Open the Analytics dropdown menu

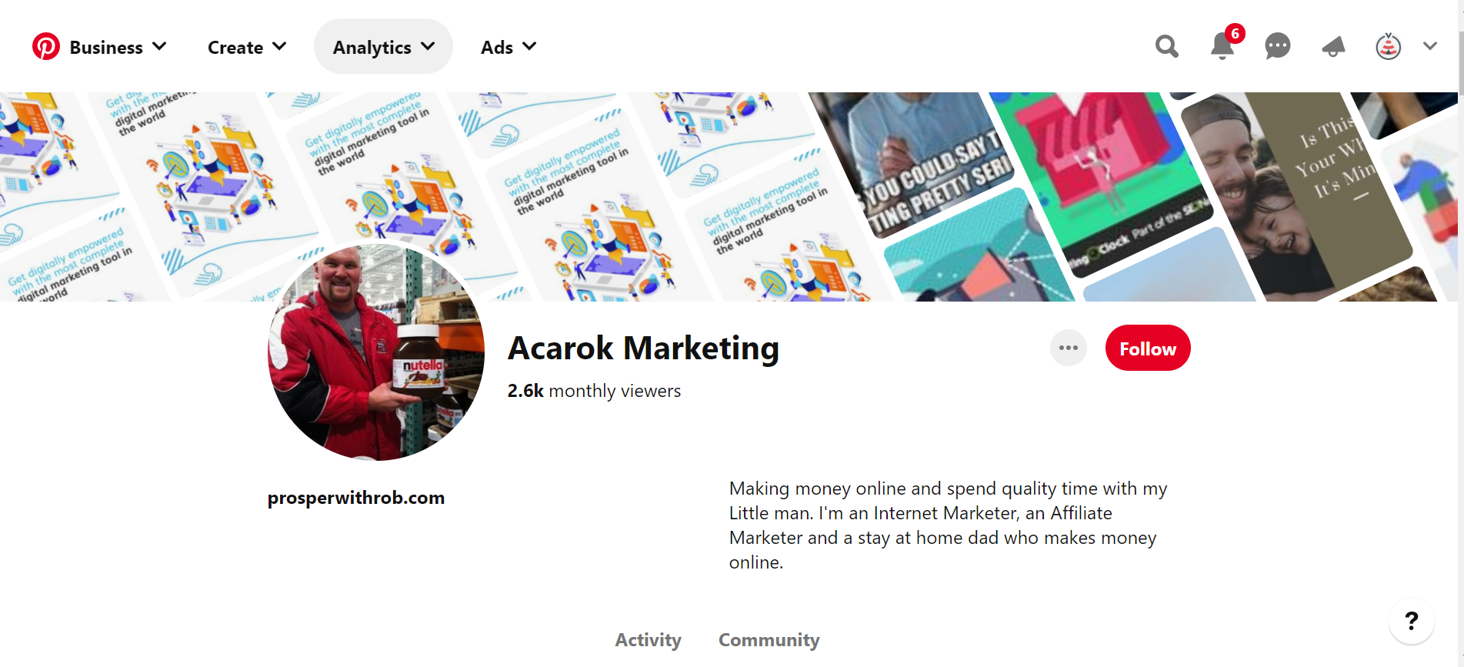(383, 47)
